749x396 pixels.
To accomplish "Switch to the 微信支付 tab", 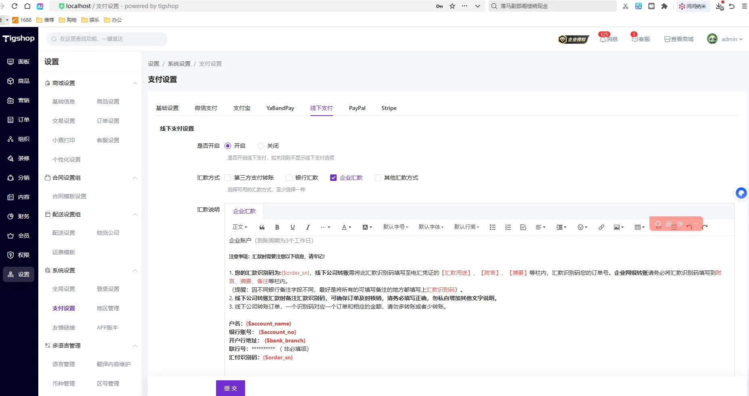I will tap(206, 108).
